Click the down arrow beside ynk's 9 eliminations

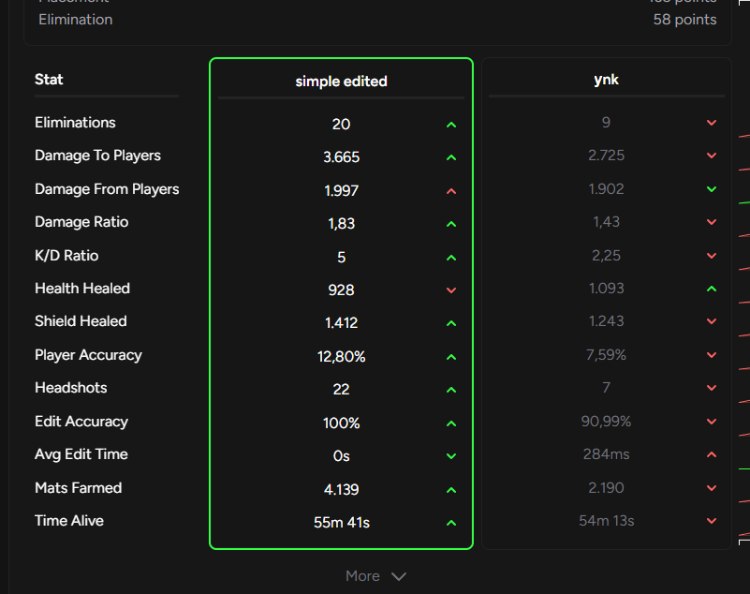[712, 123]
